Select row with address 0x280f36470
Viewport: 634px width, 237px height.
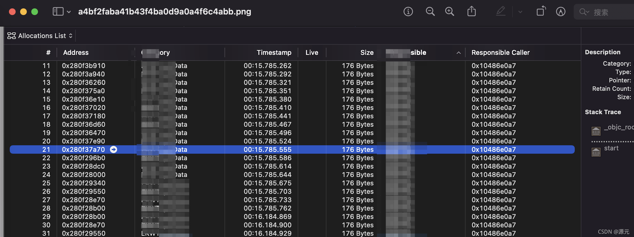(292, 133)
